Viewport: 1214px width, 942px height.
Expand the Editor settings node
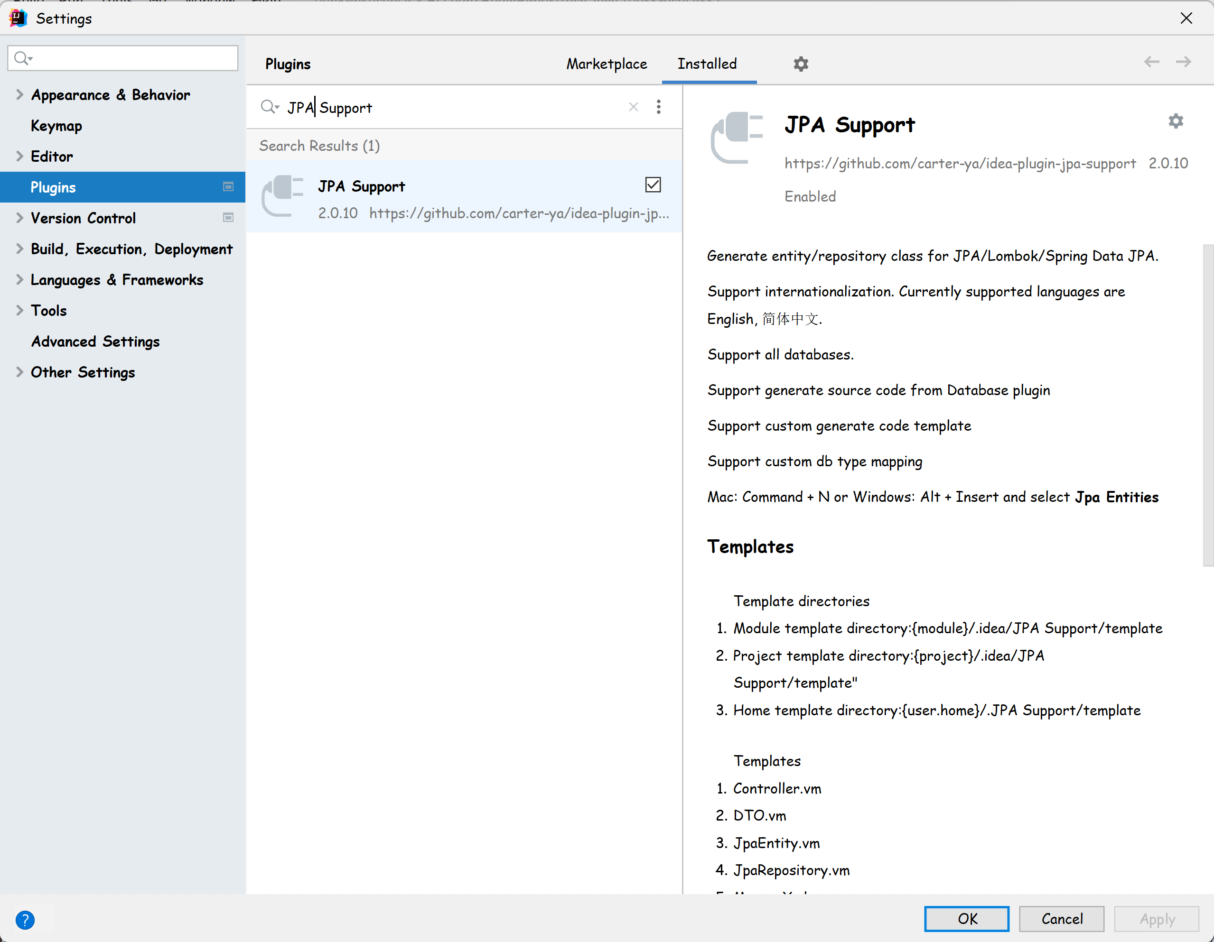(x=19, y=156)
